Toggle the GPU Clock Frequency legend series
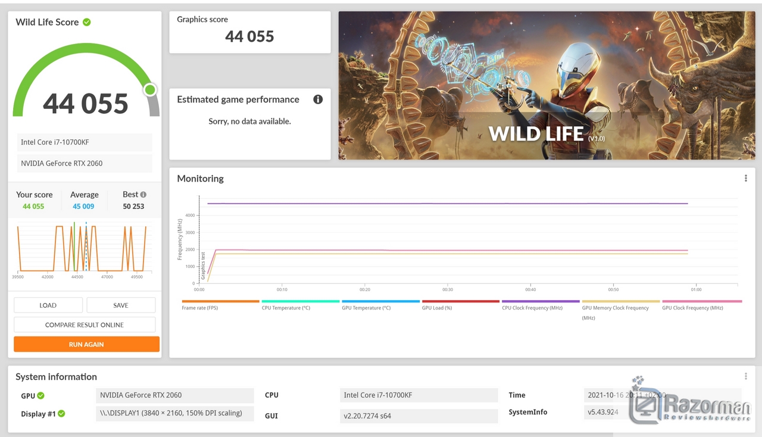This screenshot has width=762, height=437. 702,305
